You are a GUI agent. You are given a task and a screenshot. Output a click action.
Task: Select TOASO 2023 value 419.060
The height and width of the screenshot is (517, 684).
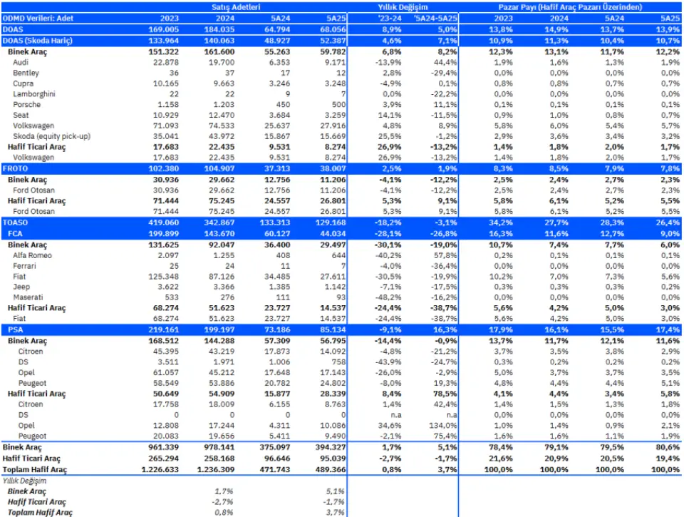pos(164,222)
